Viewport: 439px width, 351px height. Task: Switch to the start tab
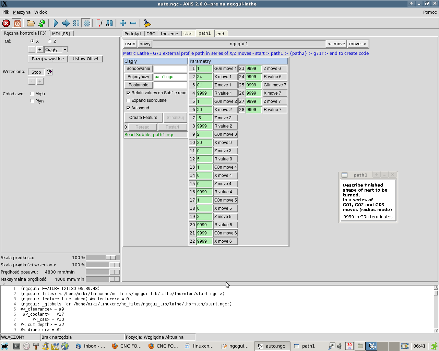(188, 34)
